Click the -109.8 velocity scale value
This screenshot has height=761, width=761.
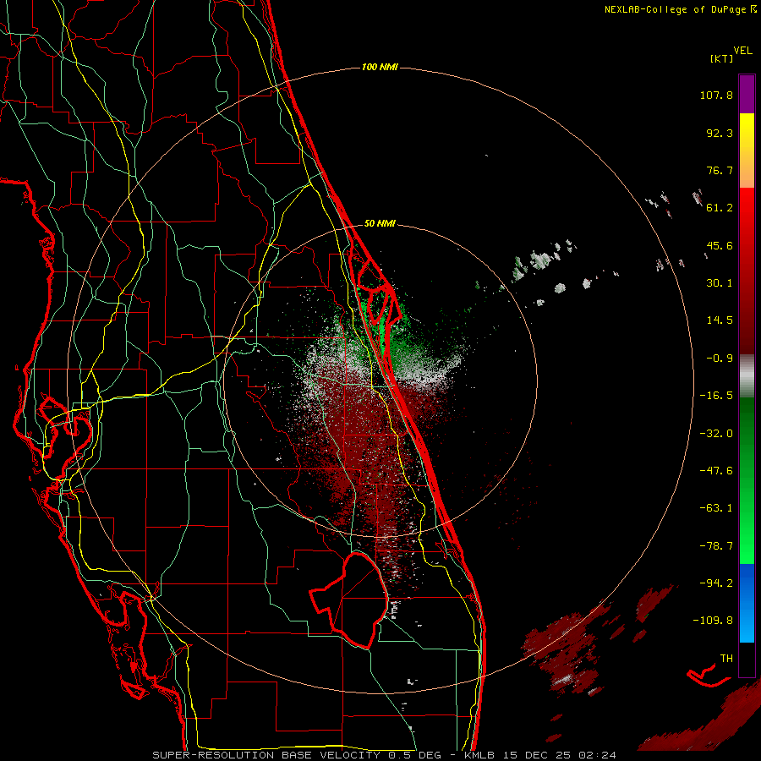[x=714, y=621]
